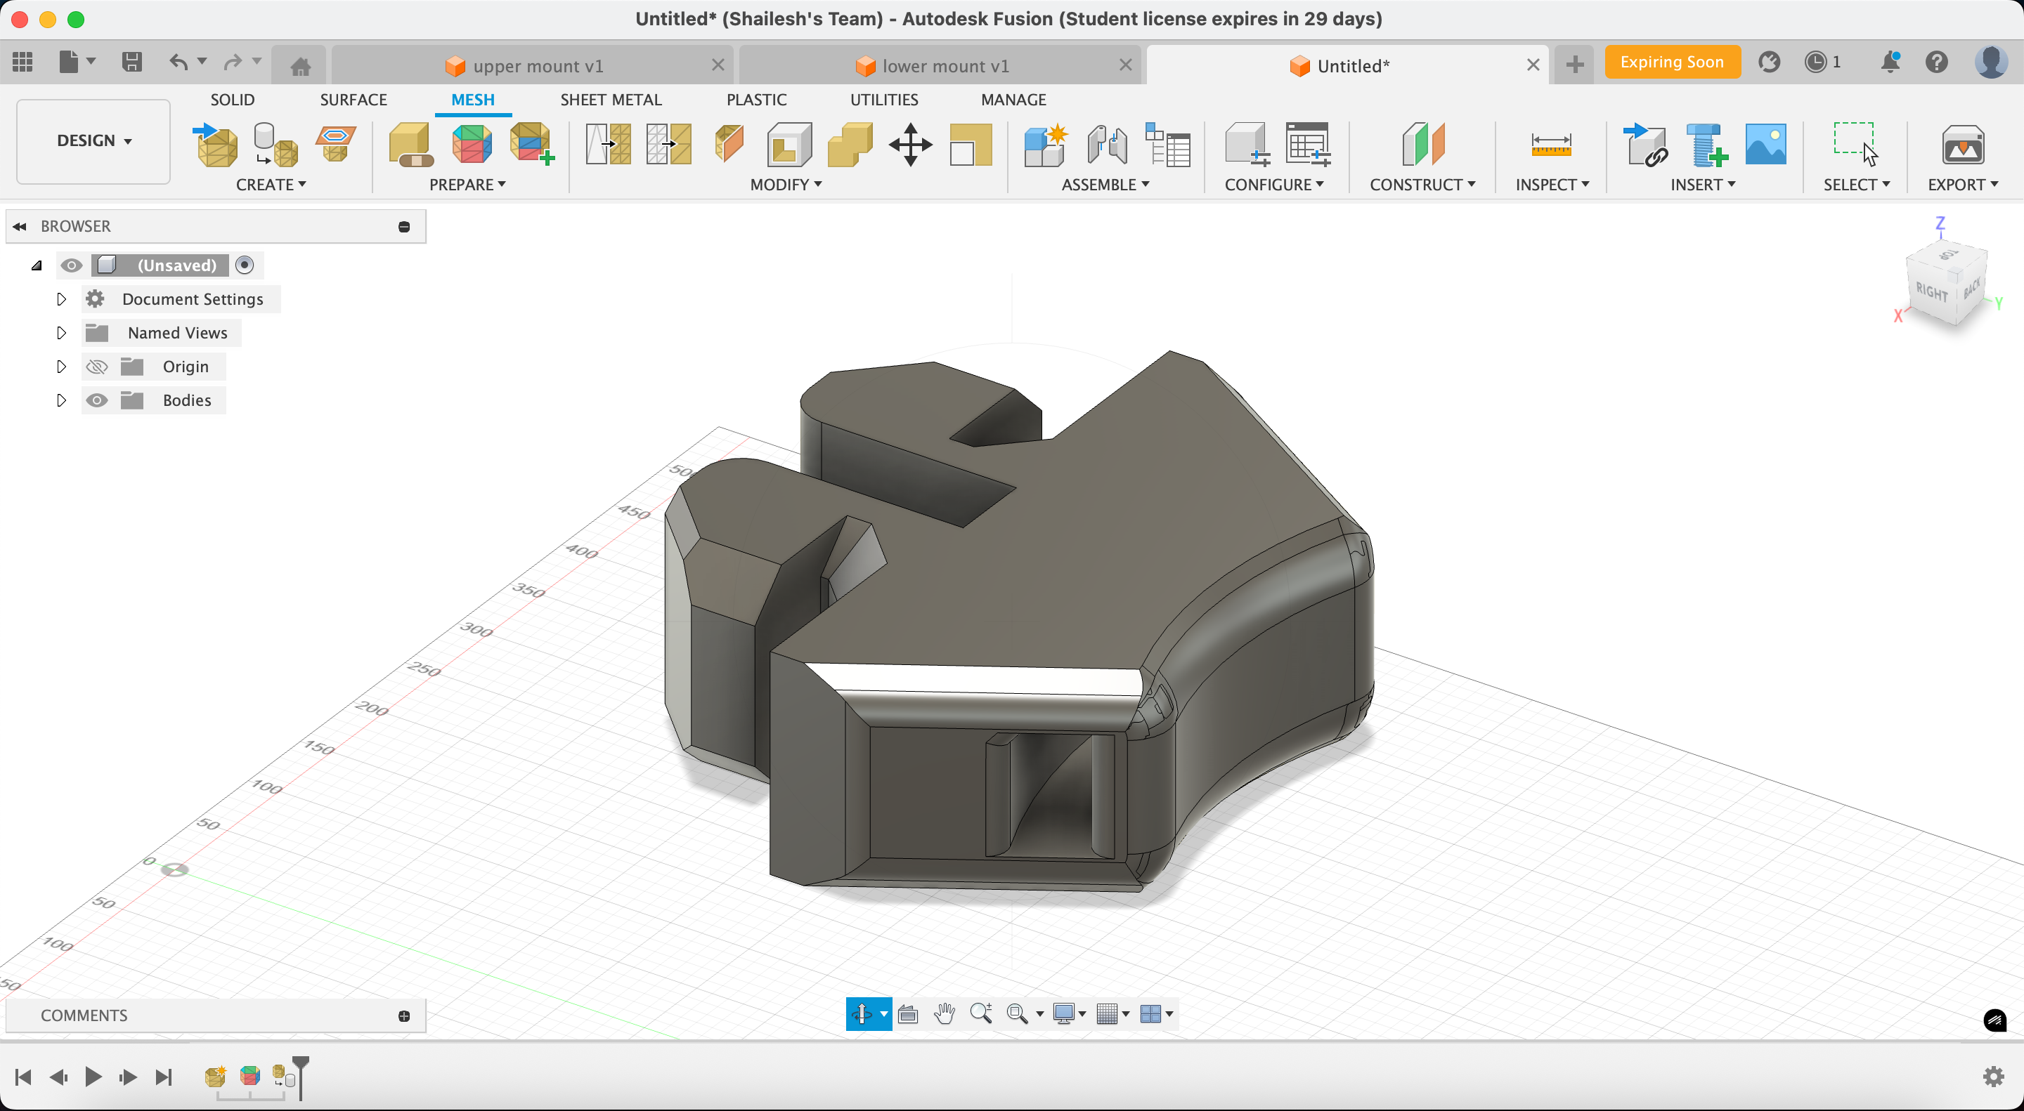Click the Shell mesh icon
The image size is (2024, 1111).
coord(789,145)
